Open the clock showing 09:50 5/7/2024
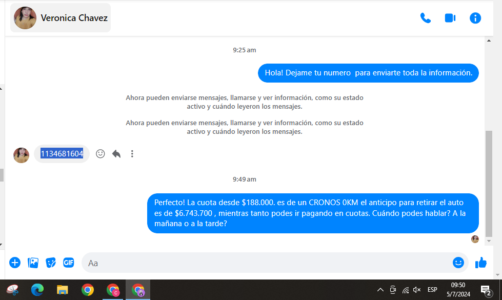Screen dimensions: 502x300 tap(458, 290)
